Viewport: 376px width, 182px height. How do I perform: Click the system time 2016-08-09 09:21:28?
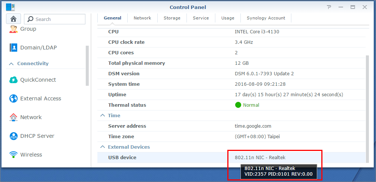click(260, 84)
